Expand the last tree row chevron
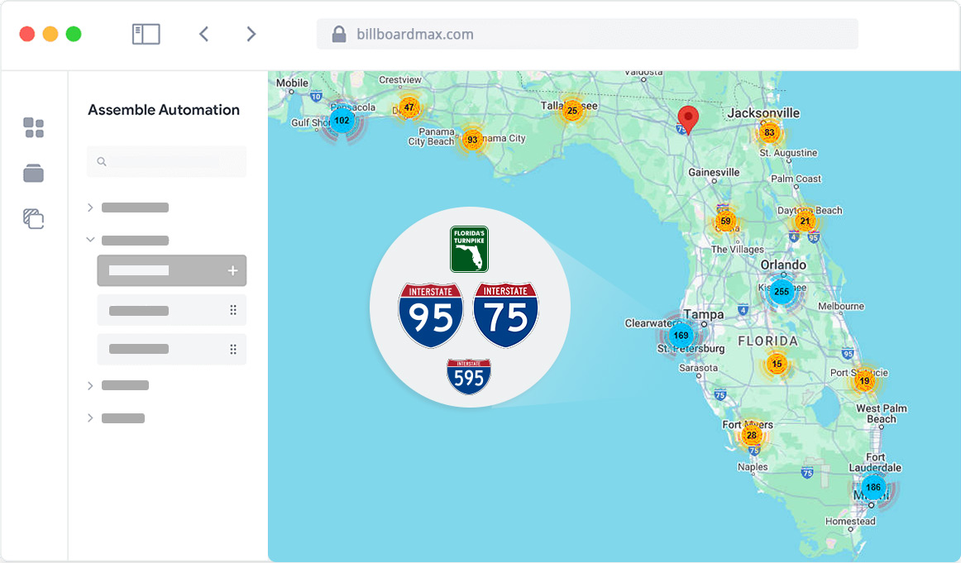The width and height of the screenshot is (961, 563). 90,417
